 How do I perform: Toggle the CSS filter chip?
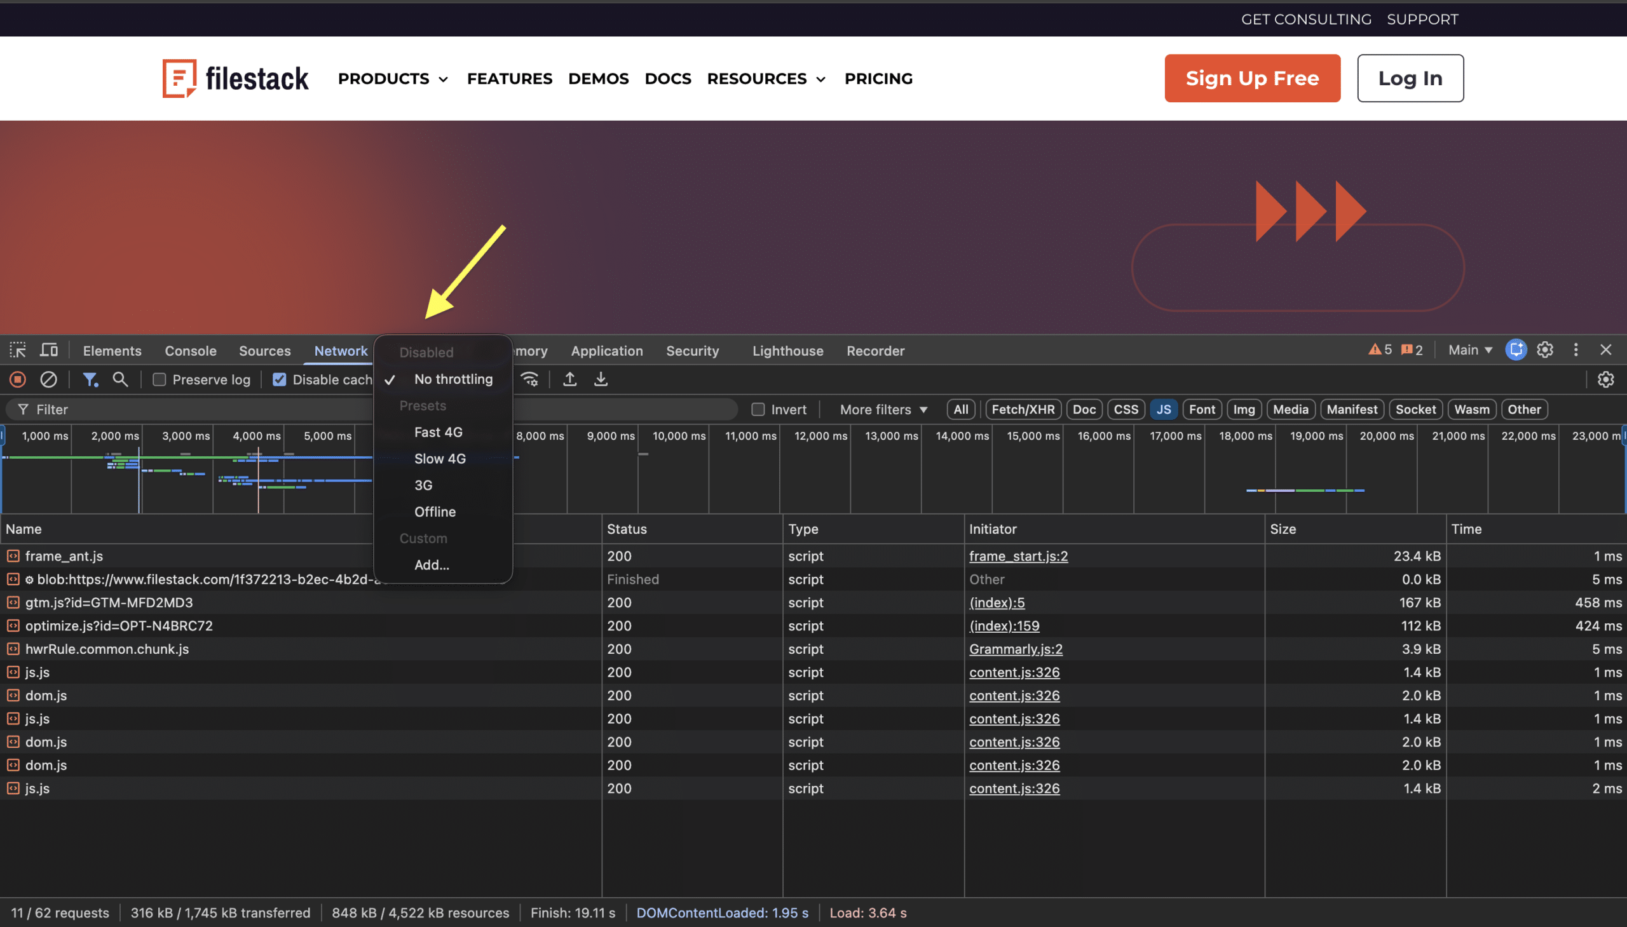point(1126,409)
